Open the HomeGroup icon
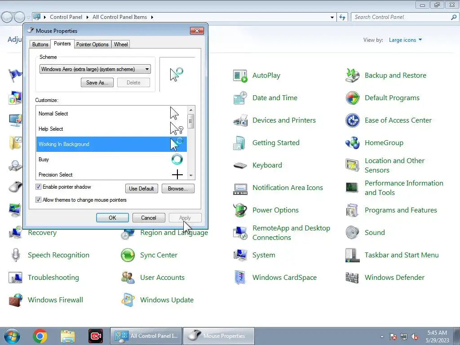The width and height of the screenshot is (460, 345). point(352,143)
